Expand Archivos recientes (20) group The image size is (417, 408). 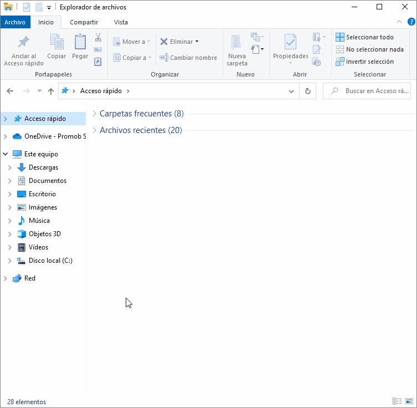(x=94, y=130)
